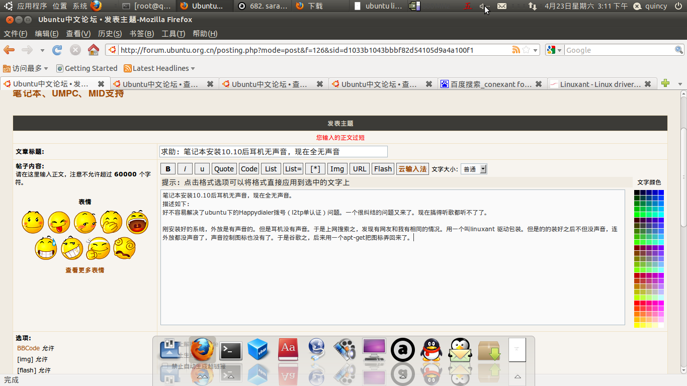Click the B bold formatting button
687x386 pixels.
pyautogui.click(x=168, y=169)
